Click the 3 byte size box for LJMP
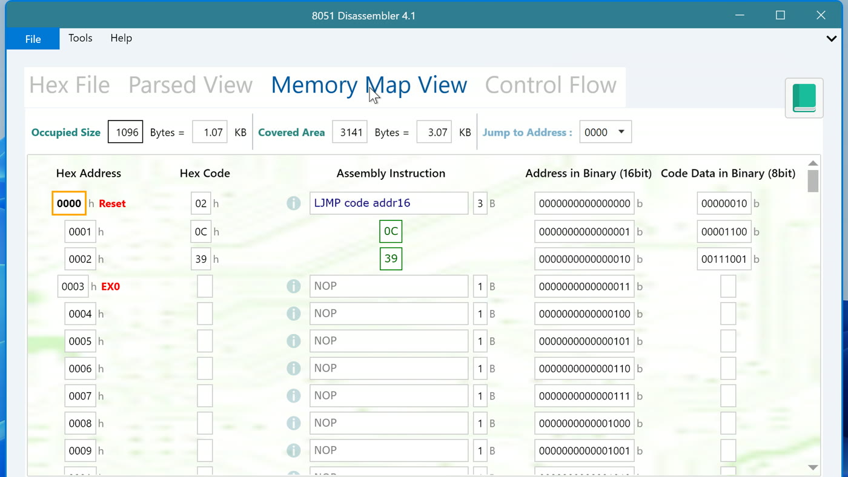This screenshot has height=477, width=848. pyautogui.click(x=480, y=203)
